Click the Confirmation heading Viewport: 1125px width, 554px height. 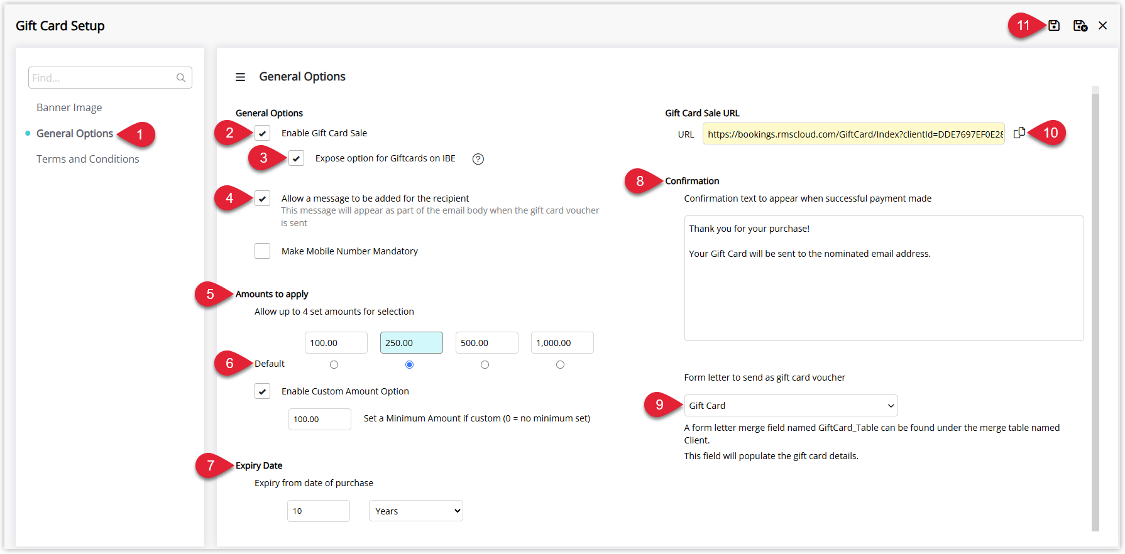click(x=692, y=181)
